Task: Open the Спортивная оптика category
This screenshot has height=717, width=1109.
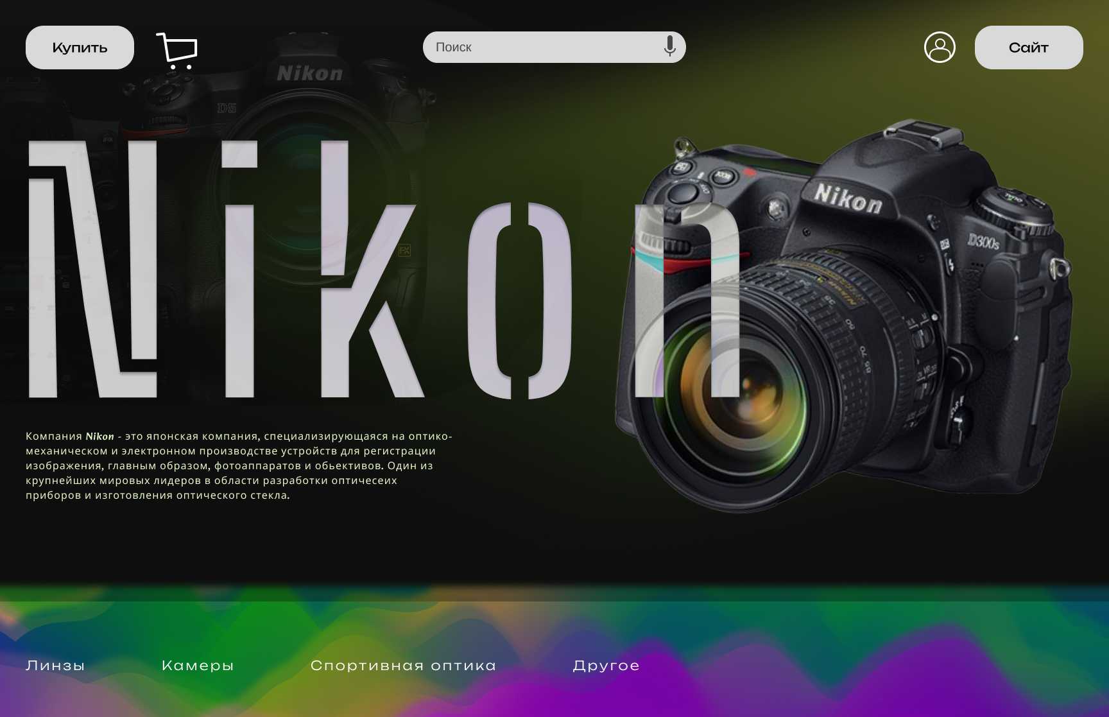Action: (403, 666)
